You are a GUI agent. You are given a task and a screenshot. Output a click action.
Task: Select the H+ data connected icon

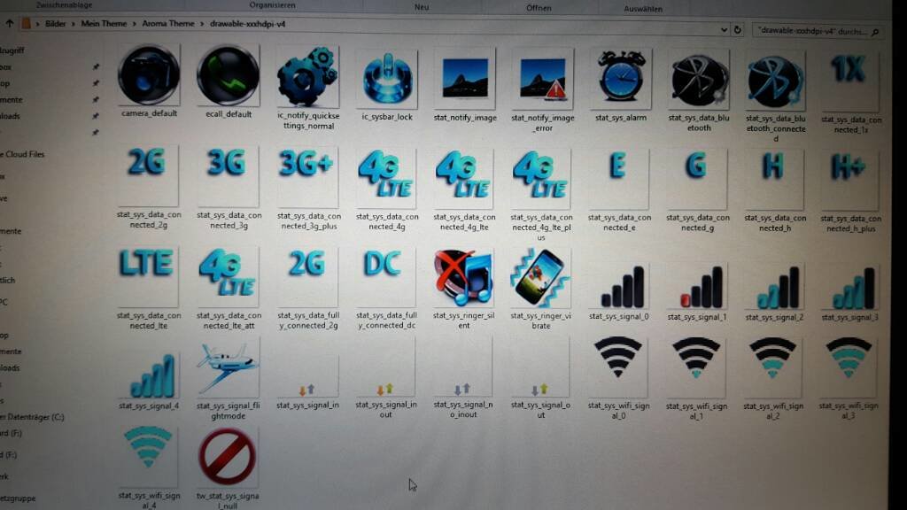tap(849, 181)
